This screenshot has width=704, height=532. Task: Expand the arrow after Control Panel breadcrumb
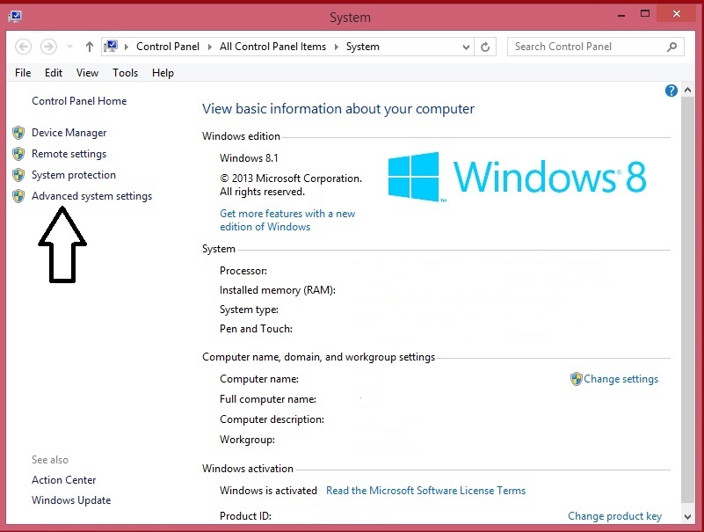pos(209,47)
